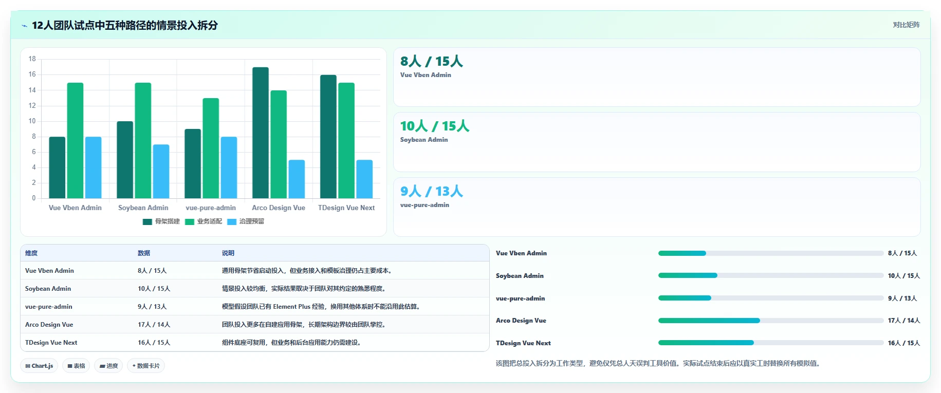Click the blue bar for Vue Vben Admin
The height and width of the screenshot is (393, 941).
click(93, 167)
